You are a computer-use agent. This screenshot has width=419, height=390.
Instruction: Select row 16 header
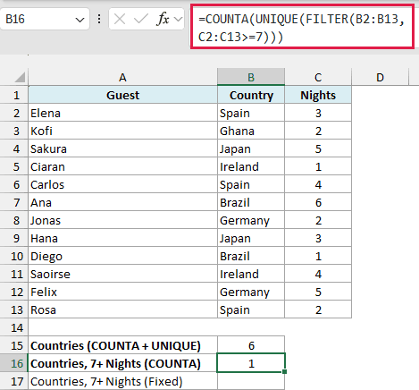tap(14, 363)
